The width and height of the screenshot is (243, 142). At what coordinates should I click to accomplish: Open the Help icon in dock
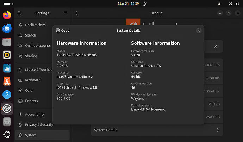[7, 95]
